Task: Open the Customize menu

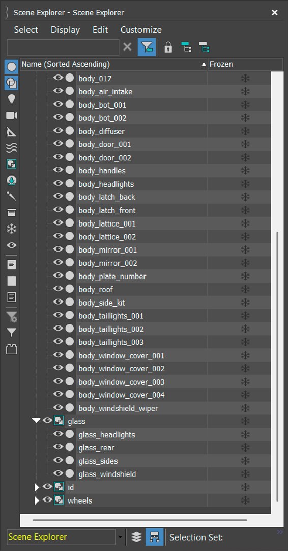Action: (x=141, y=30)
